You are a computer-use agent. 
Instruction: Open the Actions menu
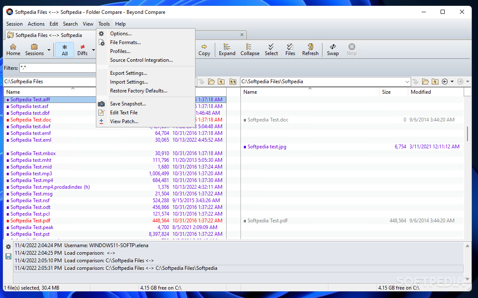[36, 24]
